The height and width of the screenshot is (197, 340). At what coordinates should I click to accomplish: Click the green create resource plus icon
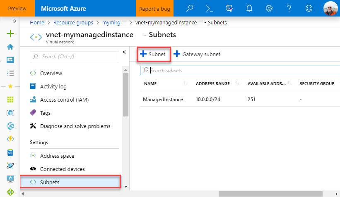click(11, 34)
